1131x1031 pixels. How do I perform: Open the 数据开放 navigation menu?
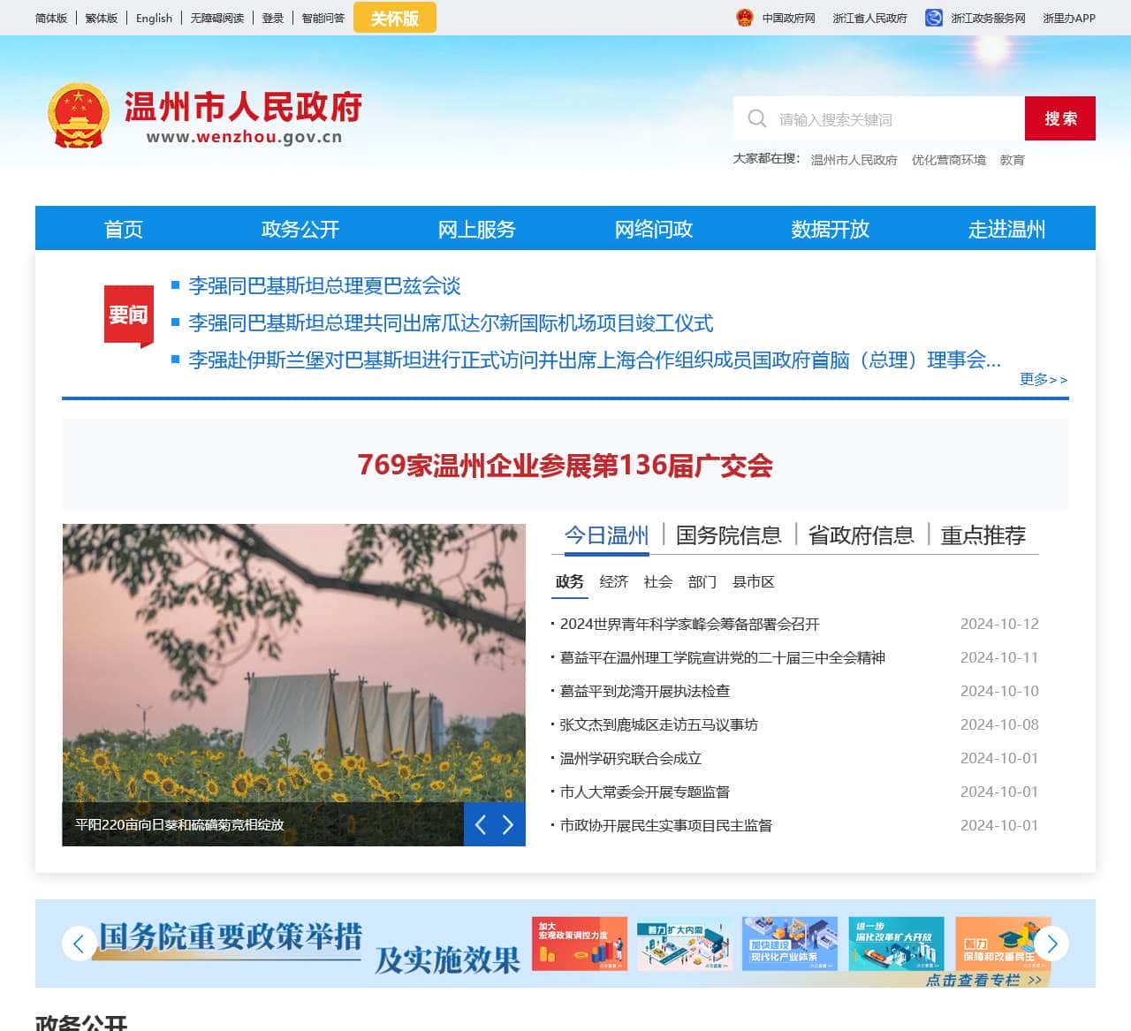point(829,229)
